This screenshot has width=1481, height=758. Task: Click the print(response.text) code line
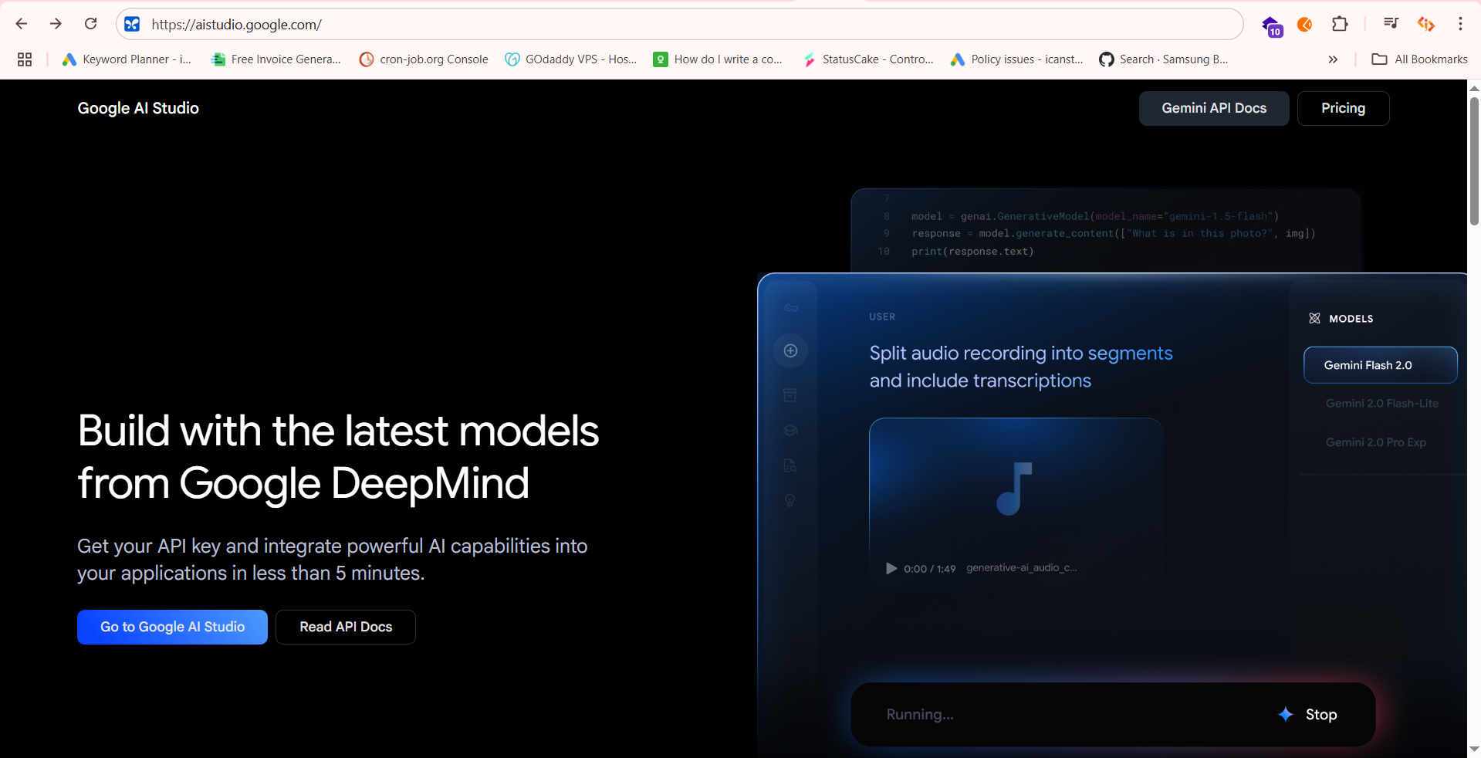972,252
